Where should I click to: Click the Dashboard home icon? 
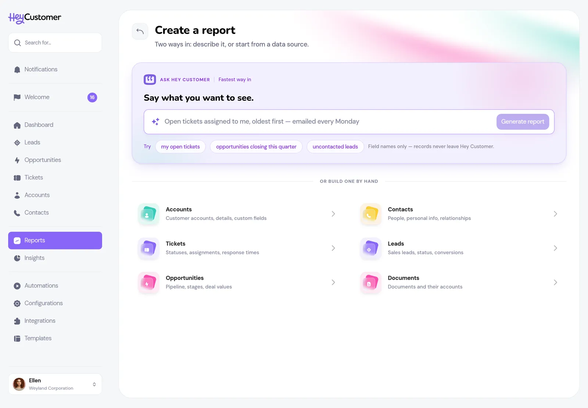[x=17, y=125]
